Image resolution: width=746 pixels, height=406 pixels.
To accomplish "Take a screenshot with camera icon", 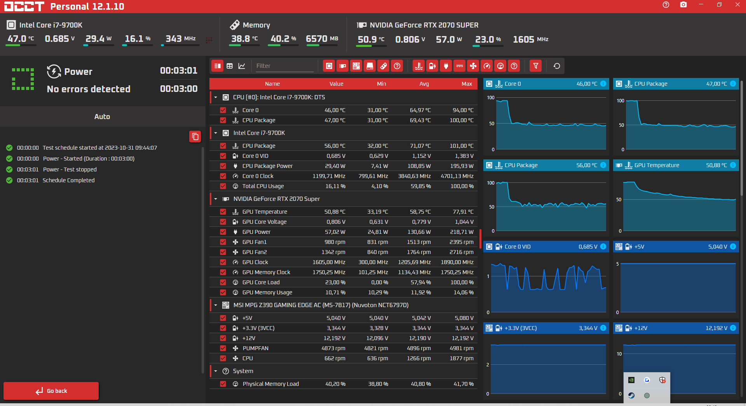I will [x=683, y=5].
